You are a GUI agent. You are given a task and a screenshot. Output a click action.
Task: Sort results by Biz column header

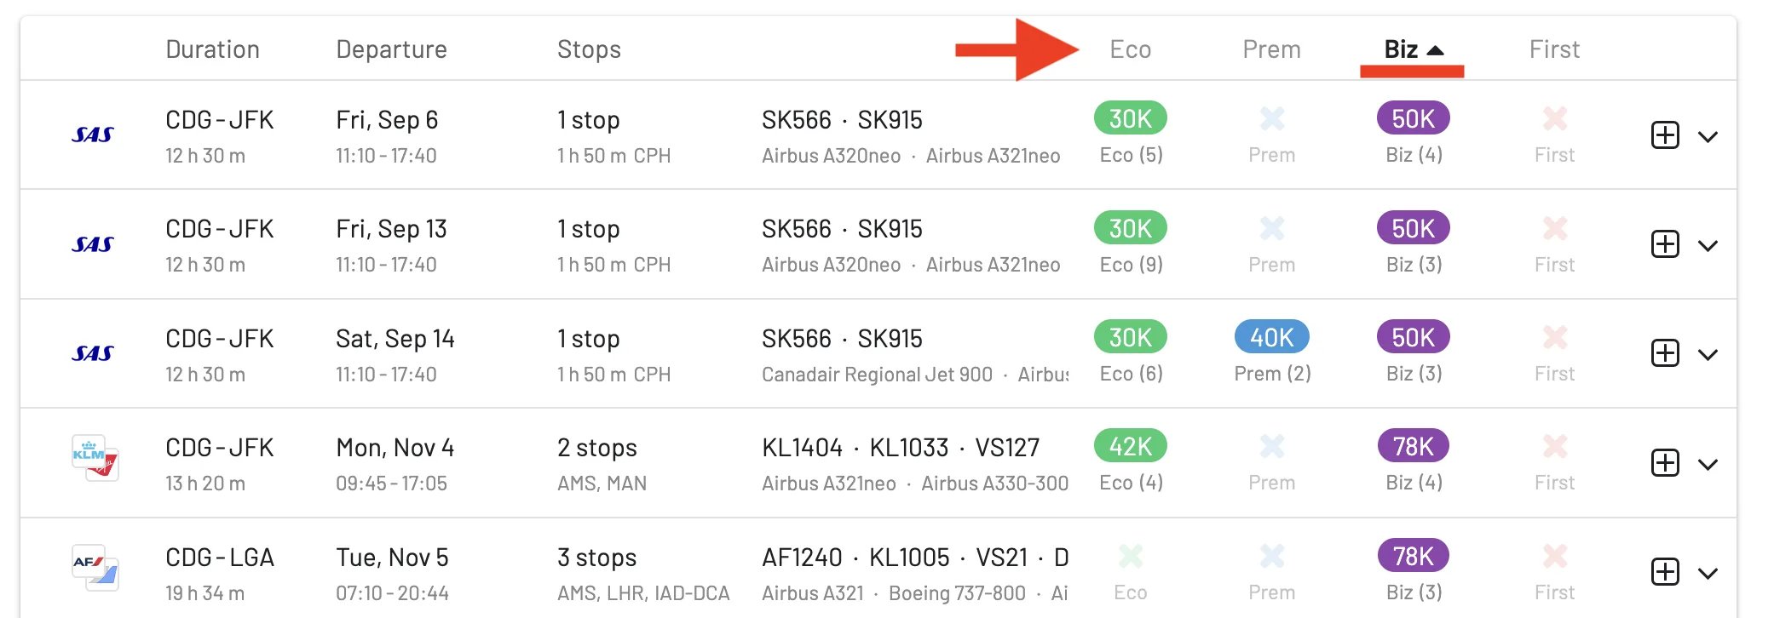1413,49
